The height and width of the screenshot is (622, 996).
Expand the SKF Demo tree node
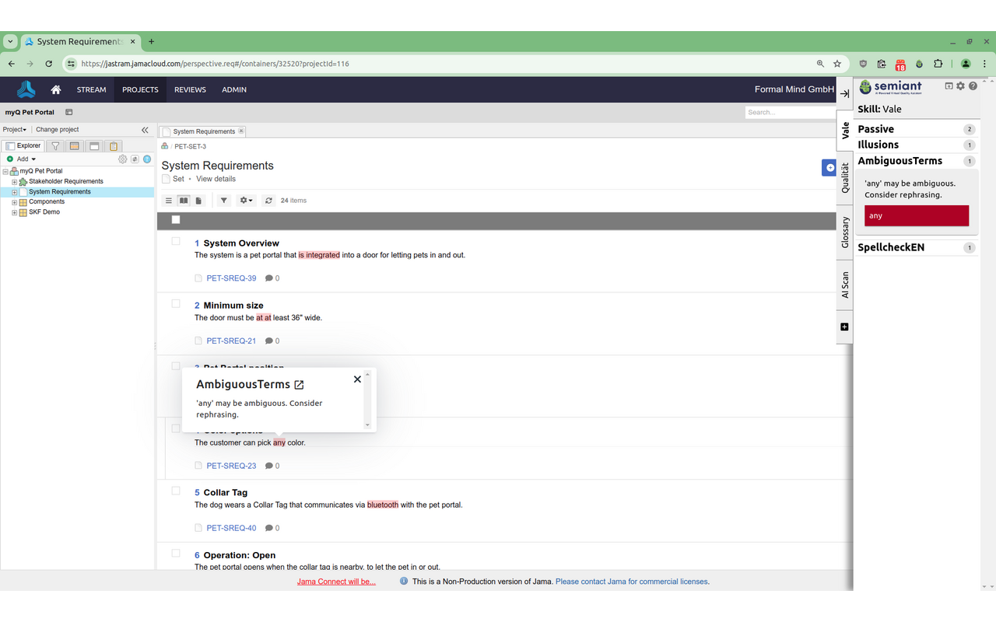[14, 212]
